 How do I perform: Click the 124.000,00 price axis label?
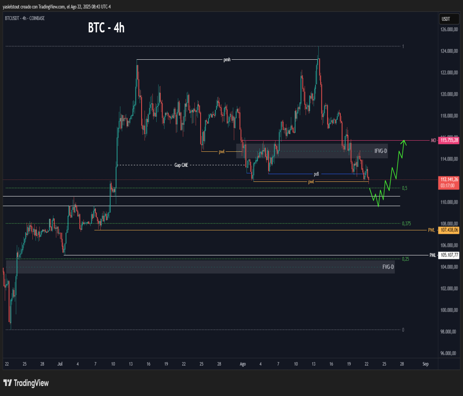point(449,51)
